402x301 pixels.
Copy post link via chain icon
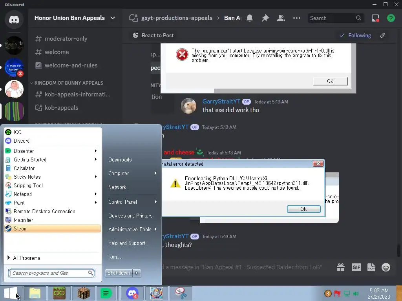[383, 35]
